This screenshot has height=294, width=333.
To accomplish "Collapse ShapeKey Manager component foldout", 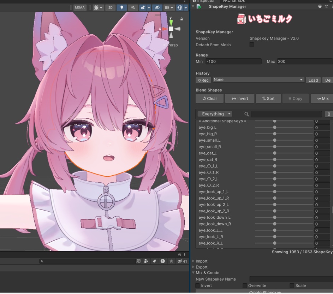I will pos(193,6).
